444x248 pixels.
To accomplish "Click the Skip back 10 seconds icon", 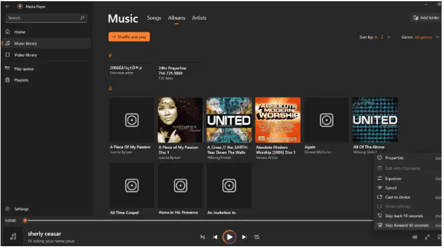I will click(x=380, y=215).
